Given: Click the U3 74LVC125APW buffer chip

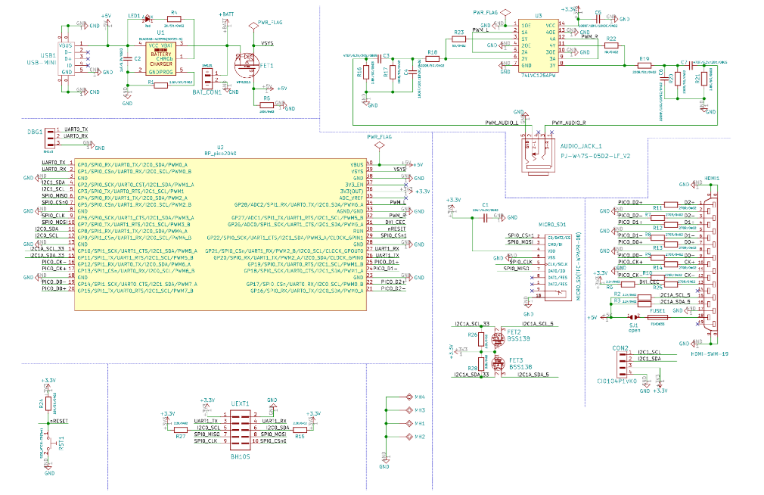Looking at the screenshot, I should pos(539,45).
